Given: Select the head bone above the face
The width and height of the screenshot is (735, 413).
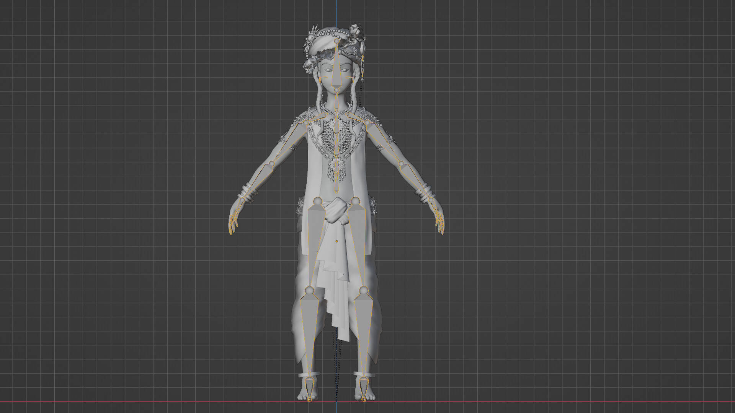Looking at the screenshot, I should pos(336,63).
